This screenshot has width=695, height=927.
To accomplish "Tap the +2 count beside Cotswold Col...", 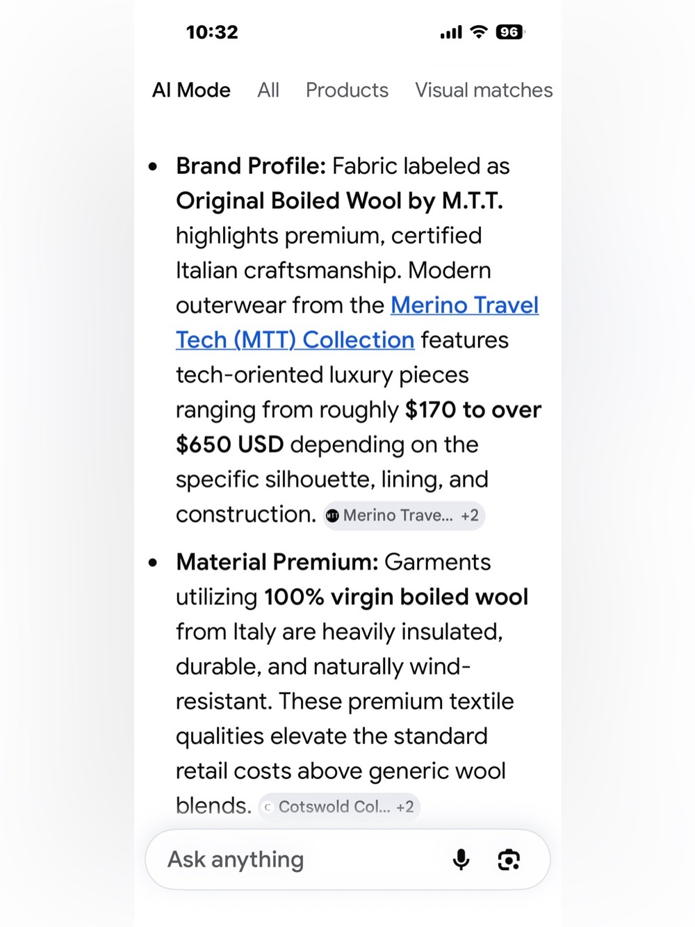I will pyautogui.click(x=405, y=807).
